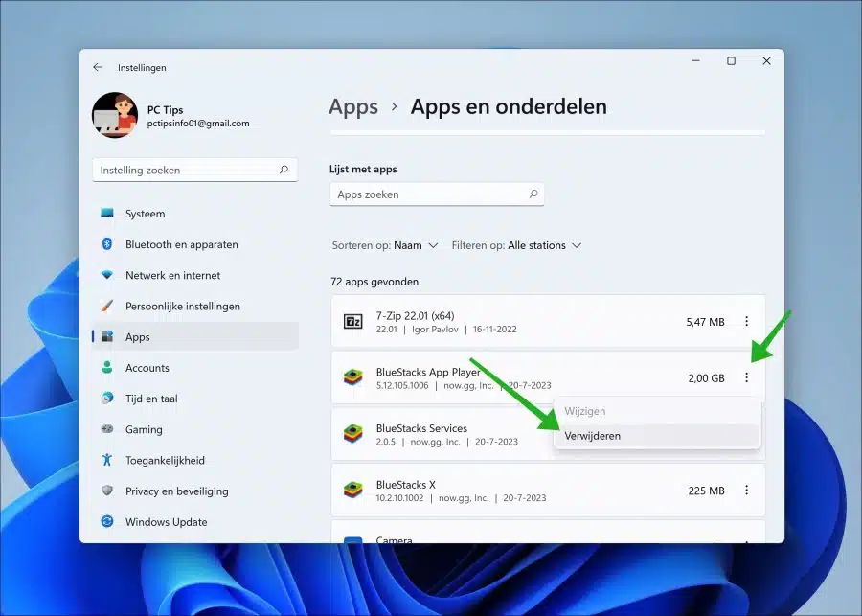Click the Netwerk wifi icon
862x616 pixels.
coord(107,275)
